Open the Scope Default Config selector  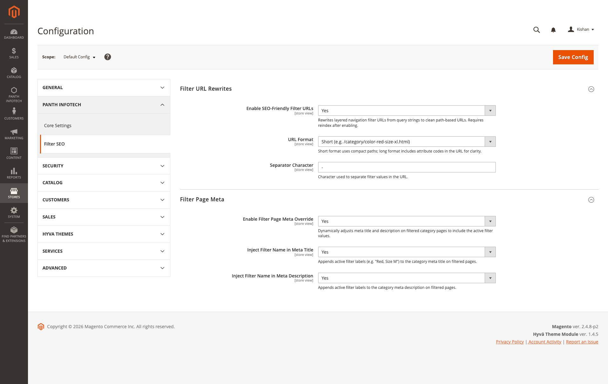click(79, 57)
